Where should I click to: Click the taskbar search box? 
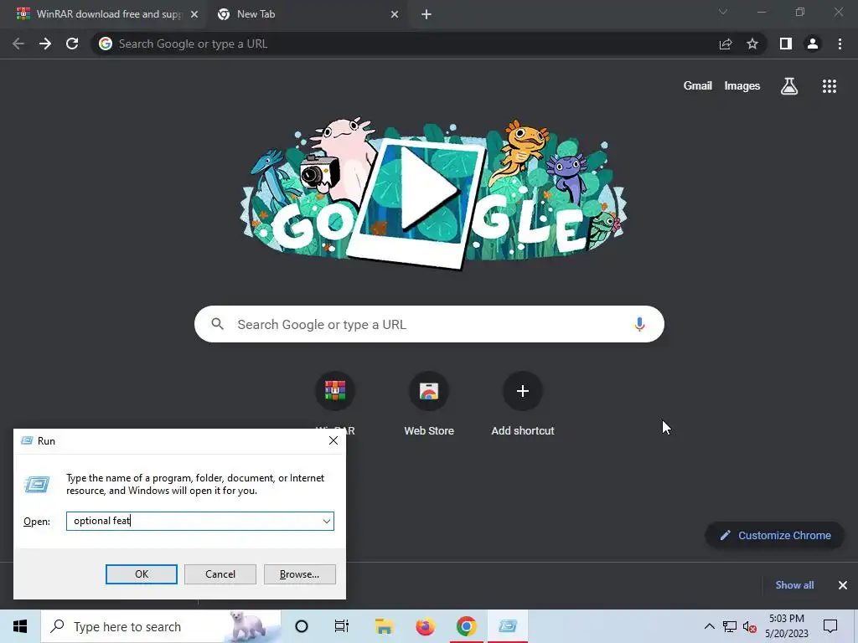pos(161,626)
